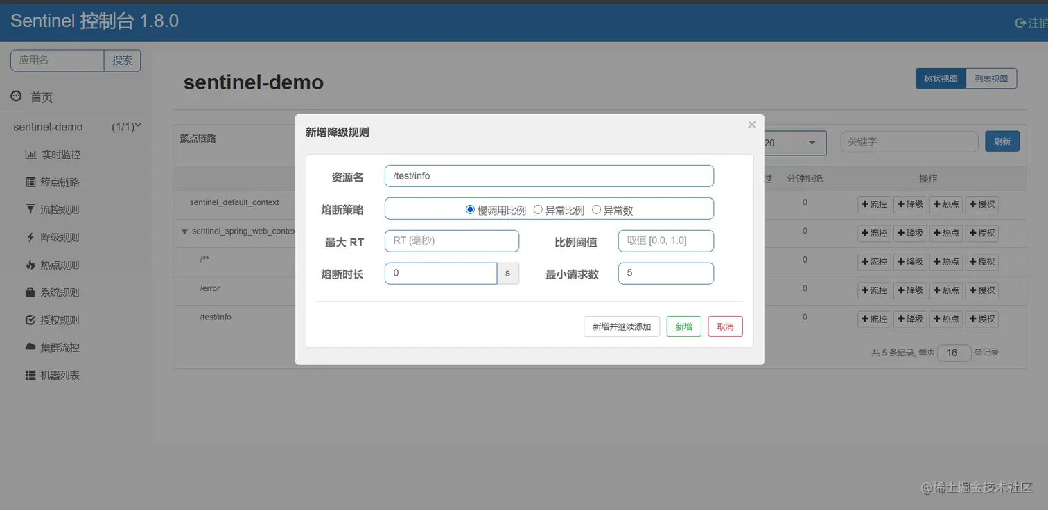The height and width of the screenshot is (510, 1048).
Task: Click the 最大 RT input field
Action: click(452, 240)
